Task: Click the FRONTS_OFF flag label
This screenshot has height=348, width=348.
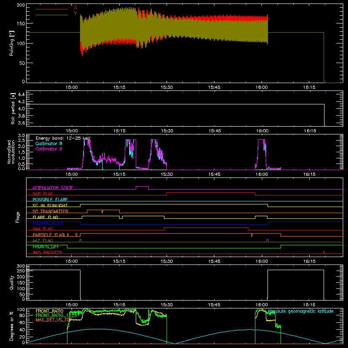Action: coord(46,247)
